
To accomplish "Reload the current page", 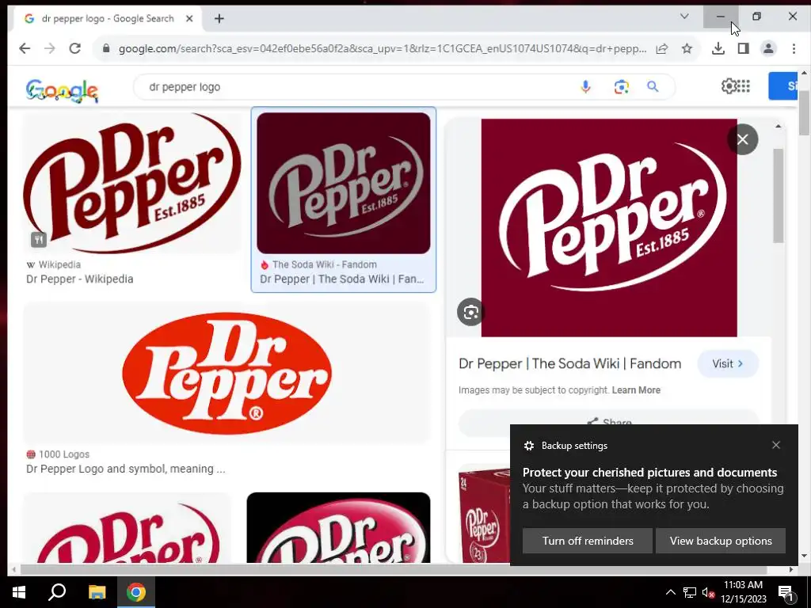I will pyautogui.click(x=75, y=48).
